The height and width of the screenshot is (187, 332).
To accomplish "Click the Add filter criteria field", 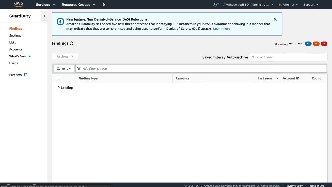I will click(x=201, y=69).
